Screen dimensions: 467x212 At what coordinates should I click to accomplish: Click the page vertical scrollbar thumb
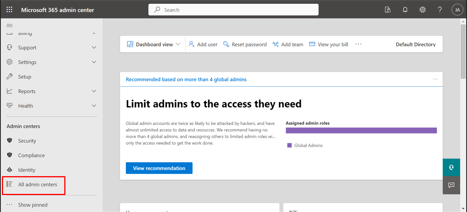click(463, 51)
